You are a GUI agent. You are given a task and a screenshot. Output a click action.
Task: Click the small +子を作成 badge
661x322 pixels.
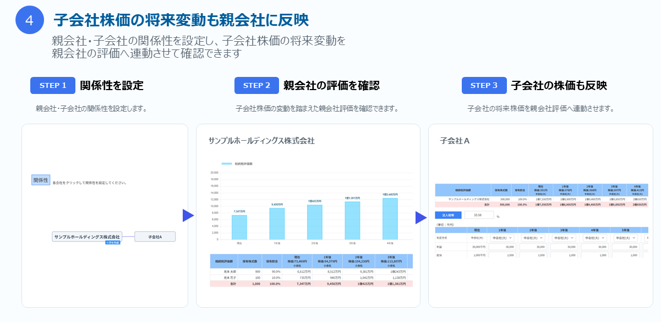pos(113,242)
